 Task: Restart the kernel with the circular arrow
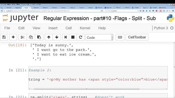click(80, 37)
